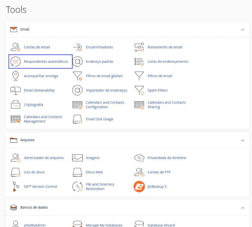Open the Listas de endereçamento link
The image size is (252, 227).
click(168, 62)
